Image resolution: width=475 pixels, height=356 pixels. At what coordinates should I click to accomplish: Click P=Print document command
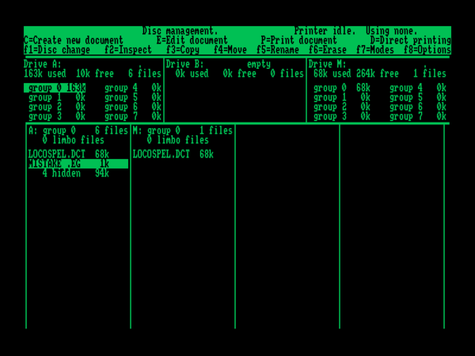(298, 40)
